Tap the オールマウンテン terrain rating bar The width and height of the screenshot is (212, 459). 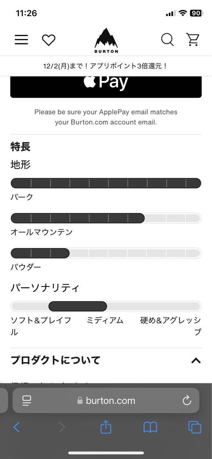(x=106, y=218)
